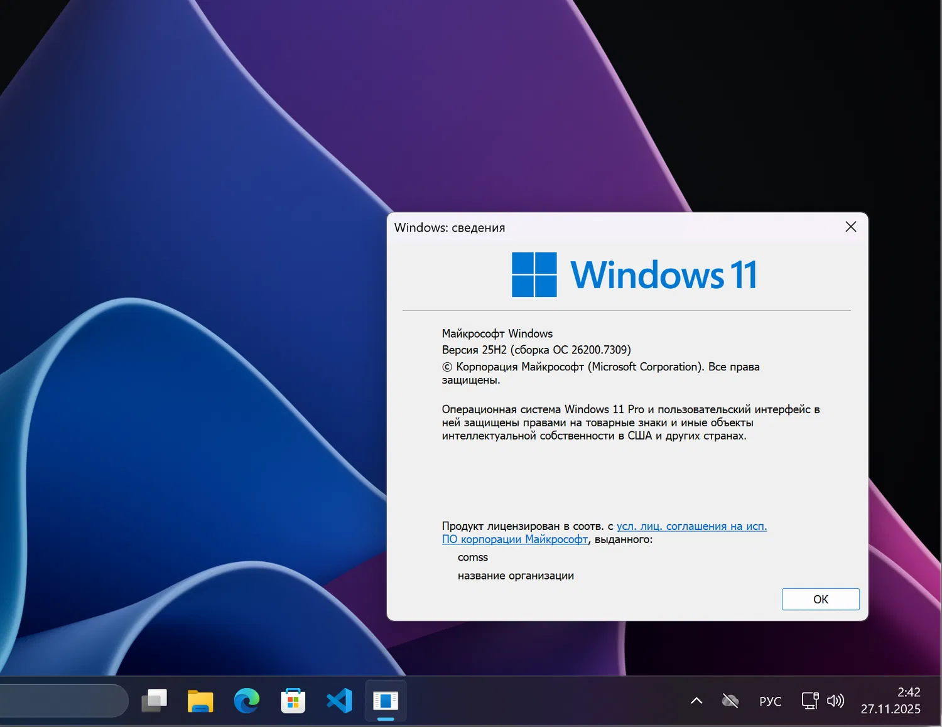Select the active winver app on the taskbar
The height and width of the screenshot is (727, 942).
click(385, 701)
